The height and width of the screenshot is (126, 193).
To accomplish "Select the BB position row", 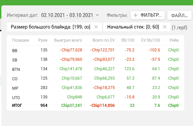I will (x=95, y=50).
